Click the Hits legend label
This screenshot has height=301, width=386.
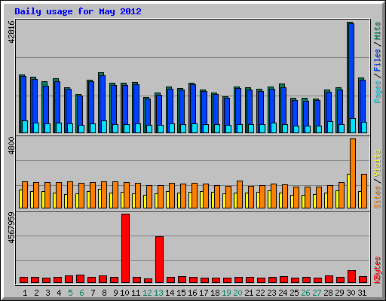pyautogui.click(x=378, y=31)
